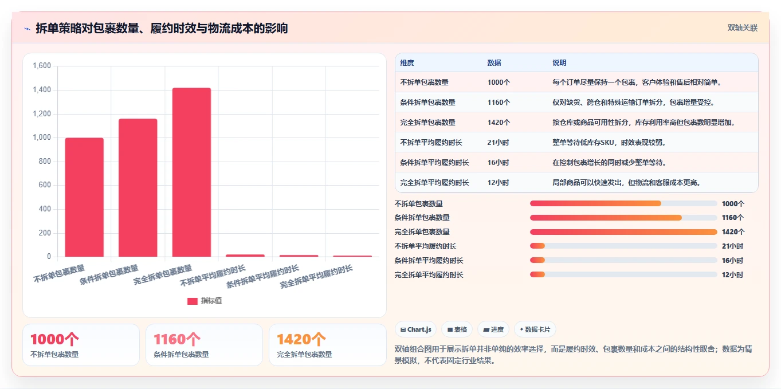Click the 完全拆单包裹数量 chart bar
This screenshot has height=389, width=781.
pyautogui.click(x=191, y=172)
